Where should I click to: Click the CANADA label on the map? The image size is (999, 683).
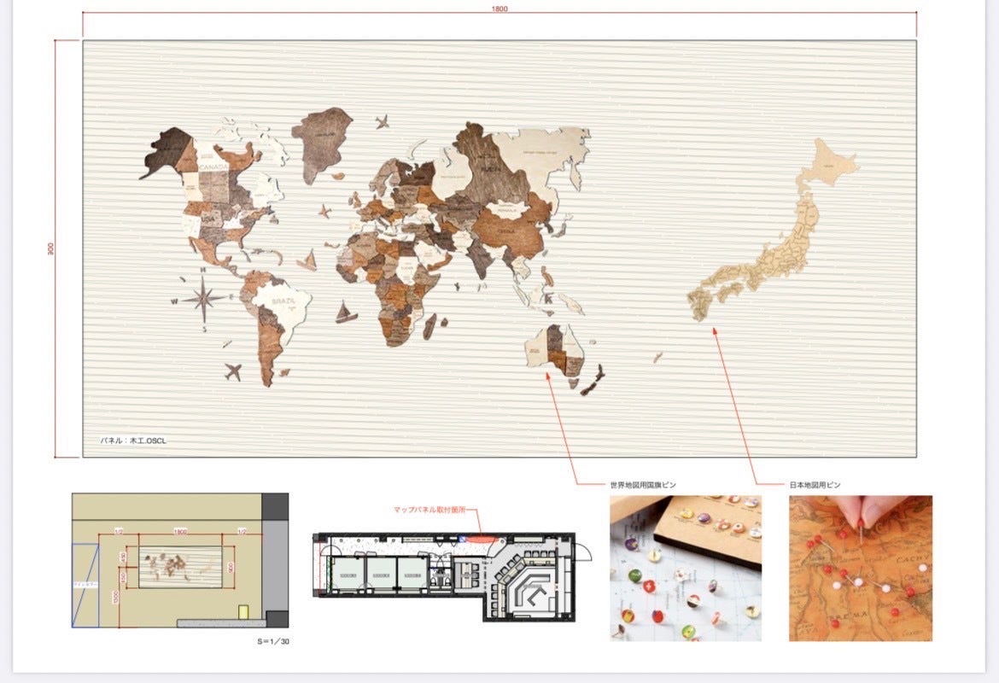212,166
